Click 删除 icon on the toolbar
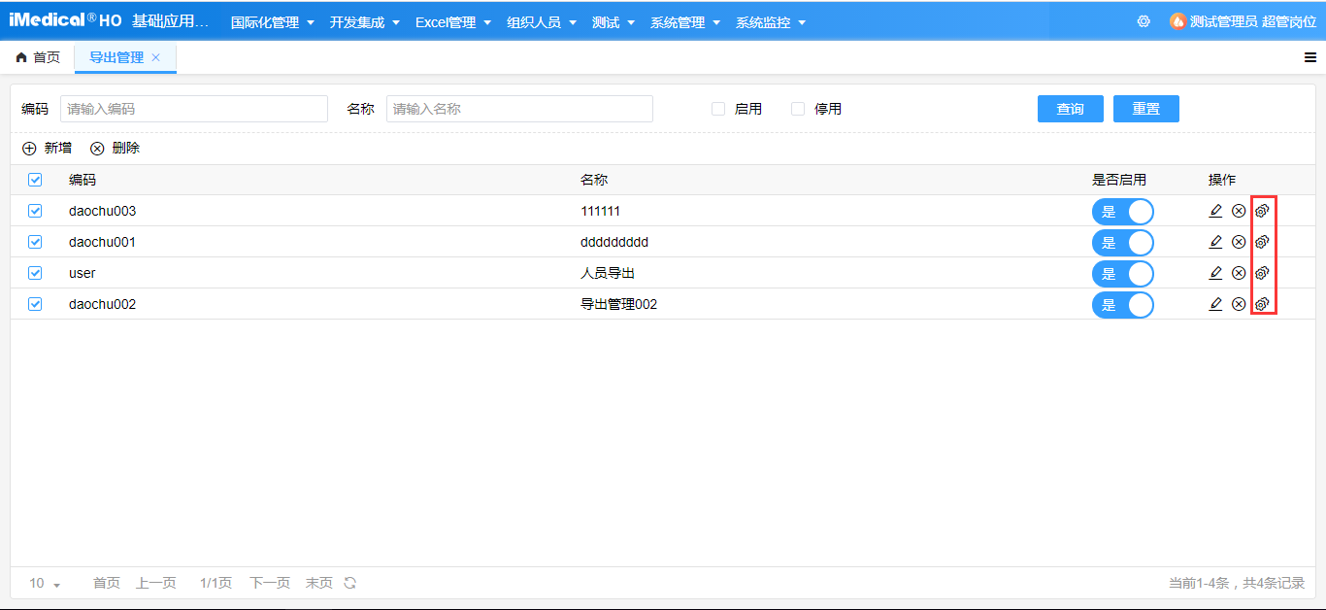The height and width of the screenshot is (610, 1326). [97, 148]
